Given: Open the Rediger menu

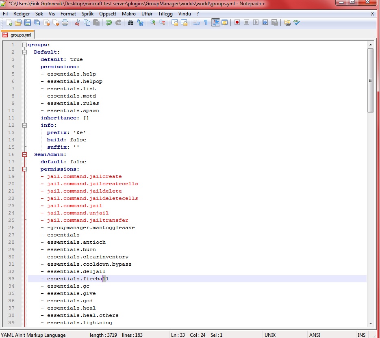Looking at the screenshot, I should pos(22,13).
